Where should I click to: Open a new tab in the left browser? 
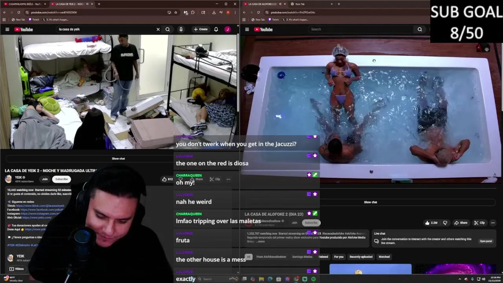[99, 4]
